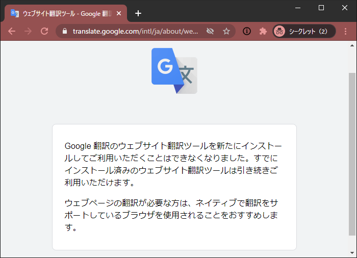
Task: Maximize the Chrome window
Action: pos(321,8)
